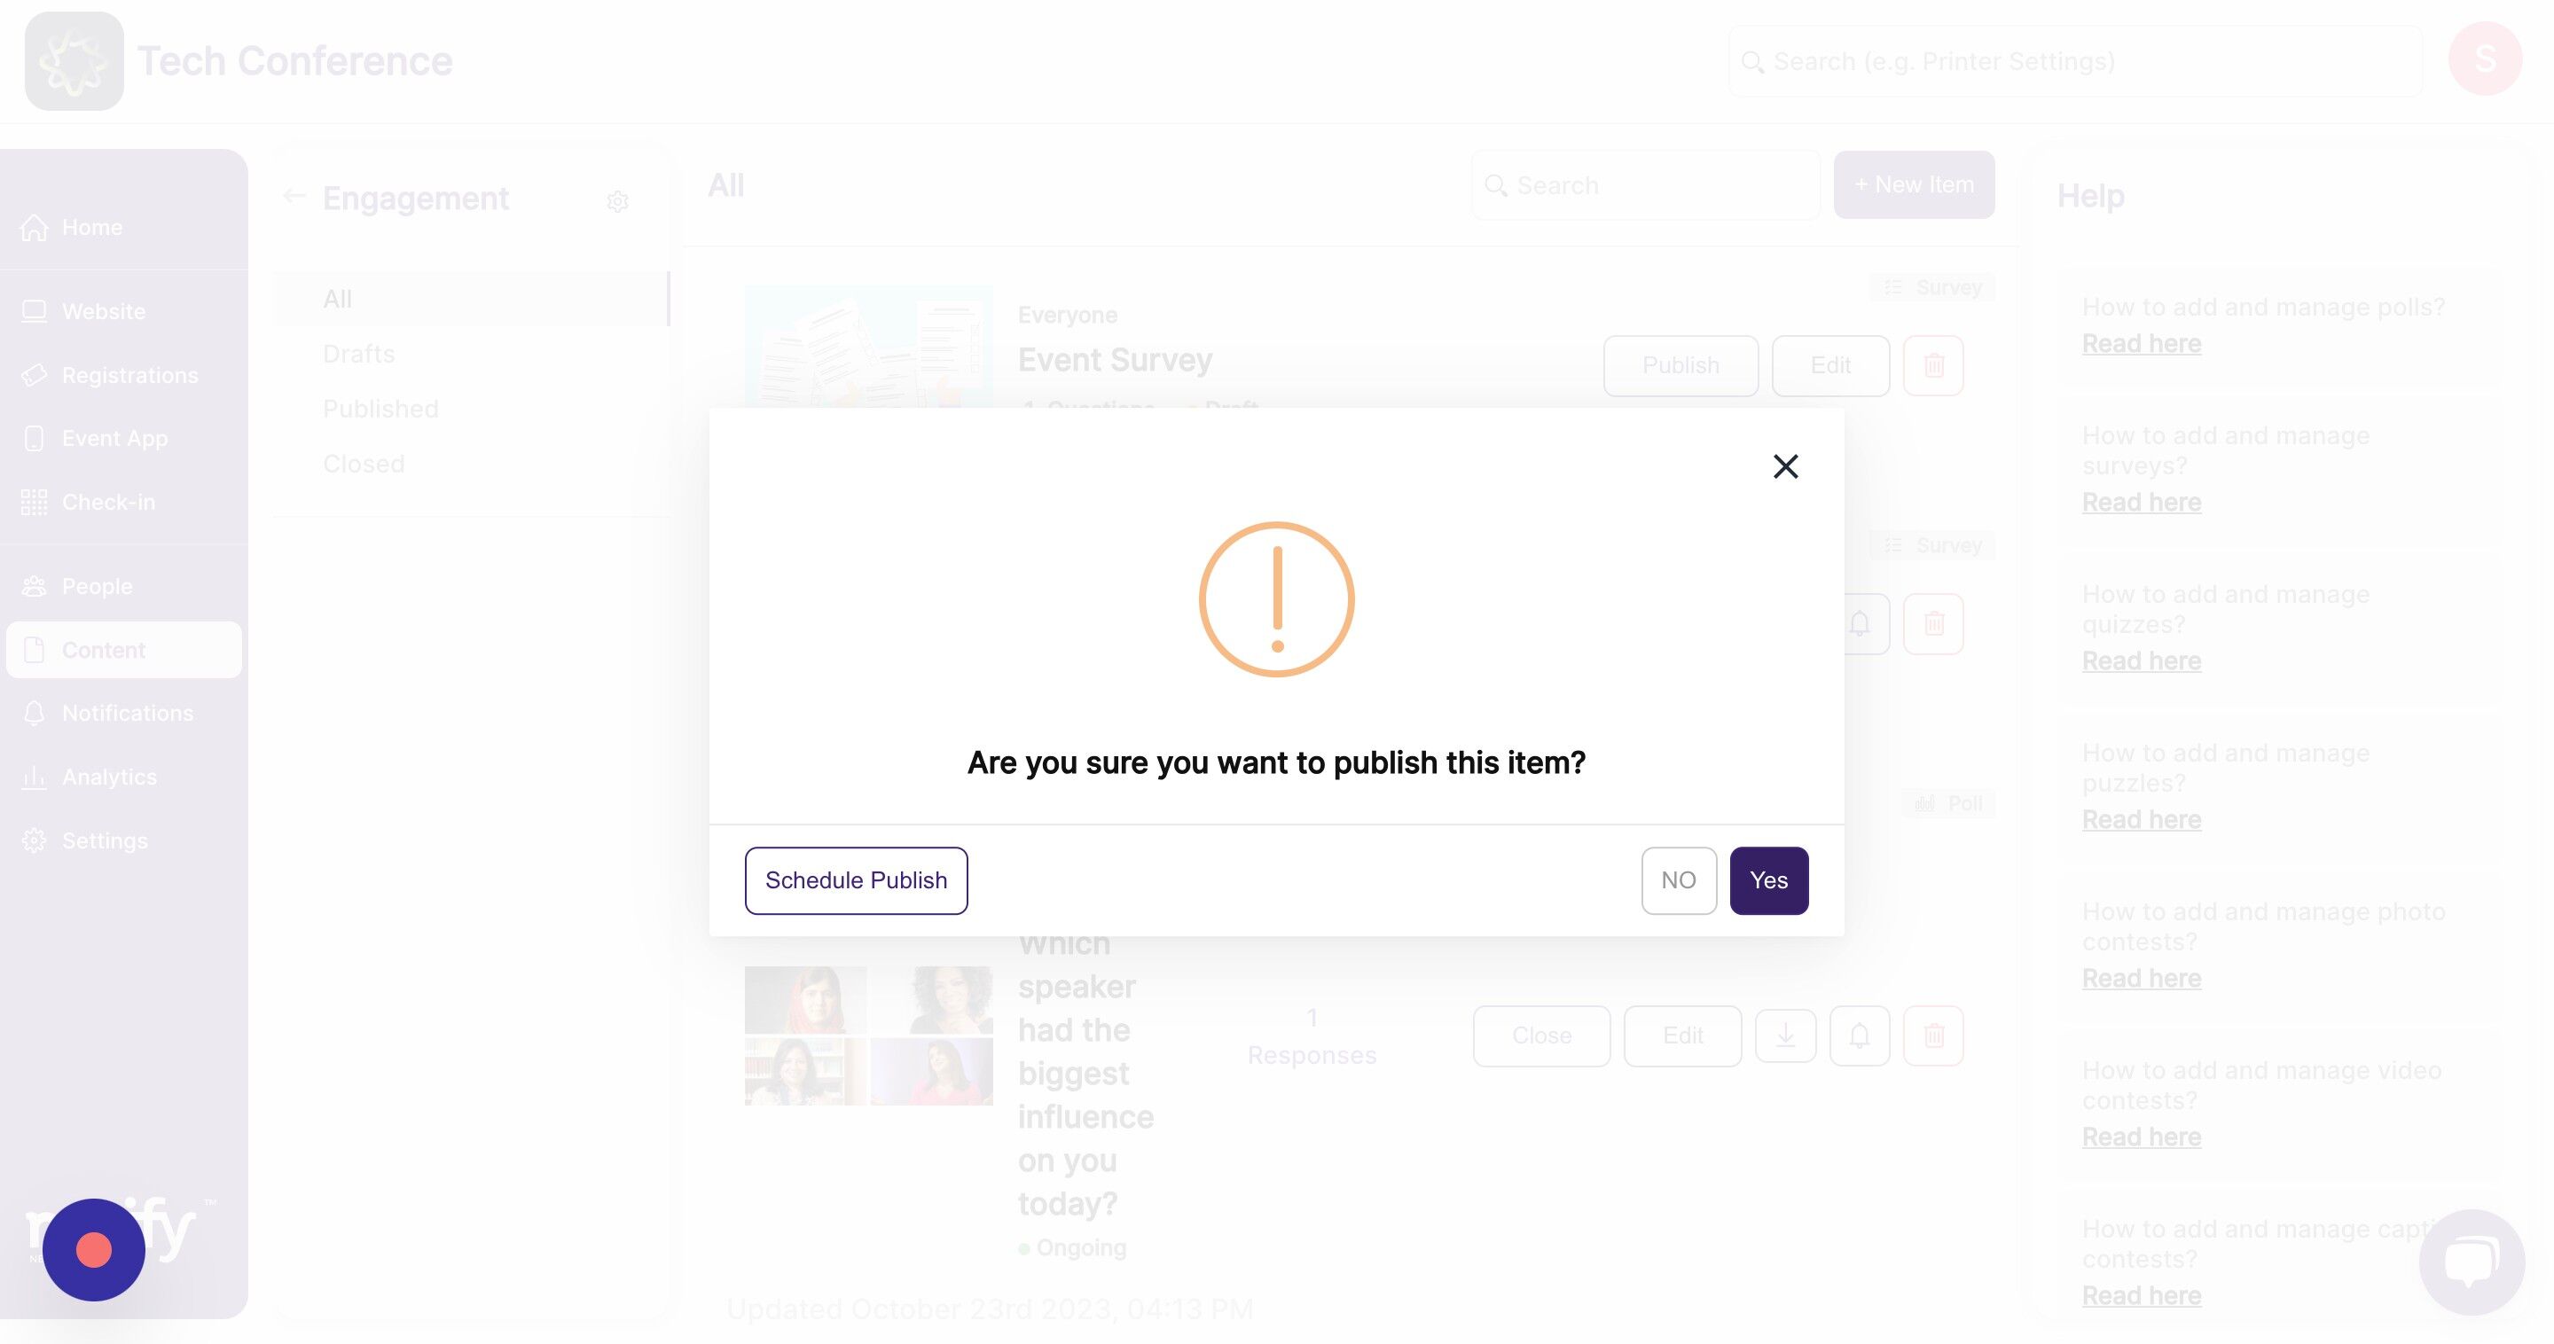Click the Engagement settings gear icon
2554x1344 pixels.
click(x=618, y=201)
